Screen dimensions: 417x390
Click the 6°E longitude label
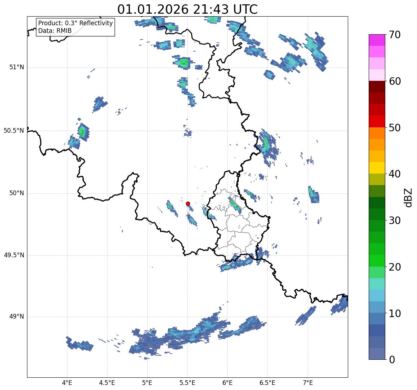coord(228,383)
